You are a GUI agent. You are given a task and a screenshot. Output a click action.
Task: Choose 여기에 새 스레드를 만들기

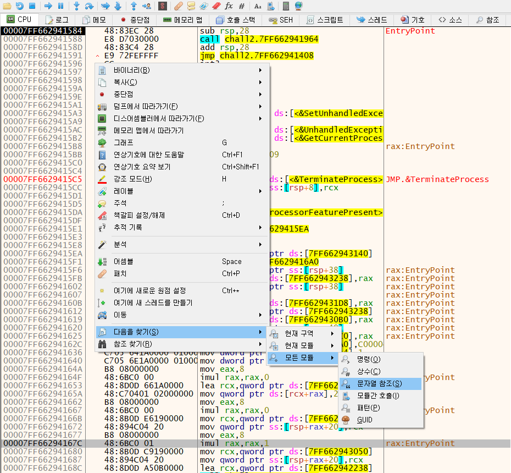click(182, 302)
